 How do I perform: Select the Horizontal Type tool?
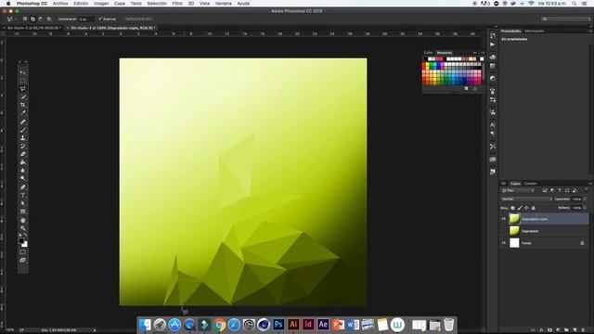[22, 196]
